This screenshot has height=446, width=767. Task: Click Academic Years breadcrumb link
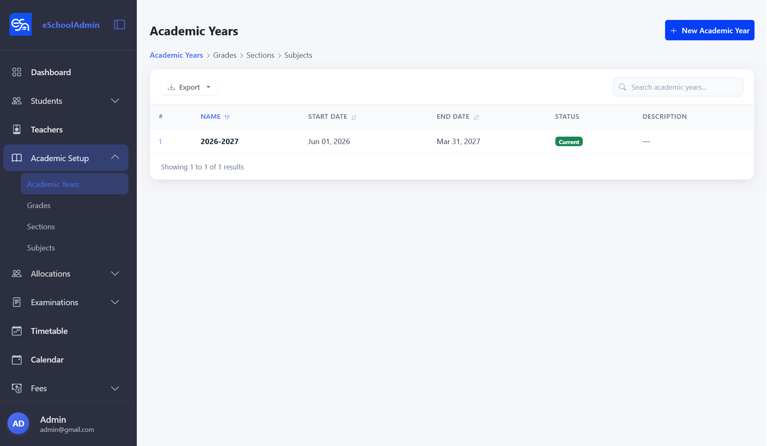point(176,55)
